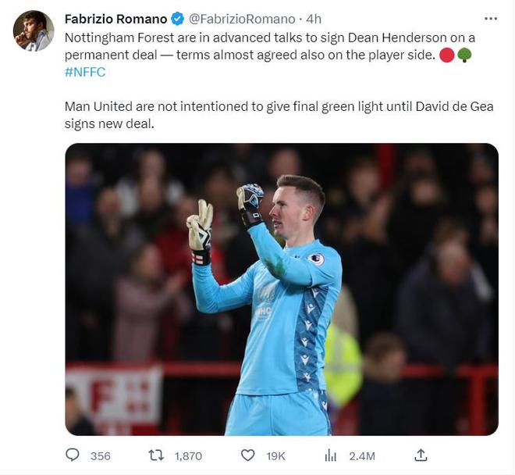The width and height of the screenshot is (515, 475).
Task: Visit the @FabrizioRomano handle link
Action: click(242, 19)
